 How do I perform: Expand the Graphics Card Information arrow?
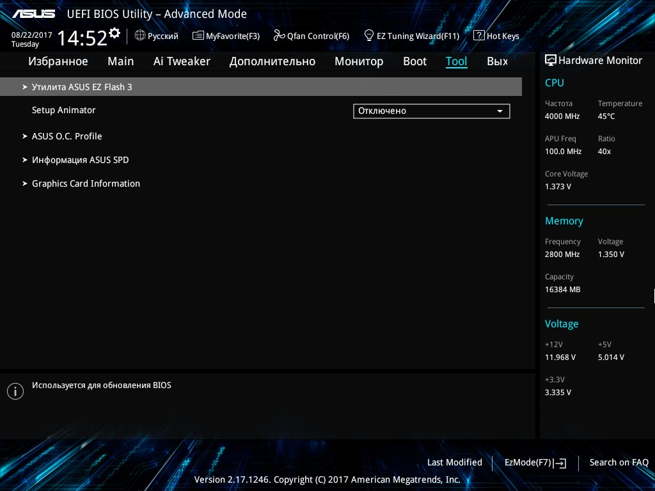[x=25, y=183]
